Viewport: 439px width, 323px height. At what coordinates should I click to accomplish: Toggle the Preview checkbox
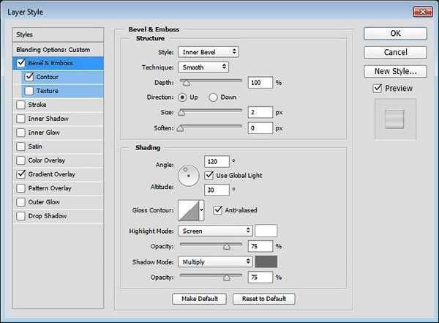point(378,89)
